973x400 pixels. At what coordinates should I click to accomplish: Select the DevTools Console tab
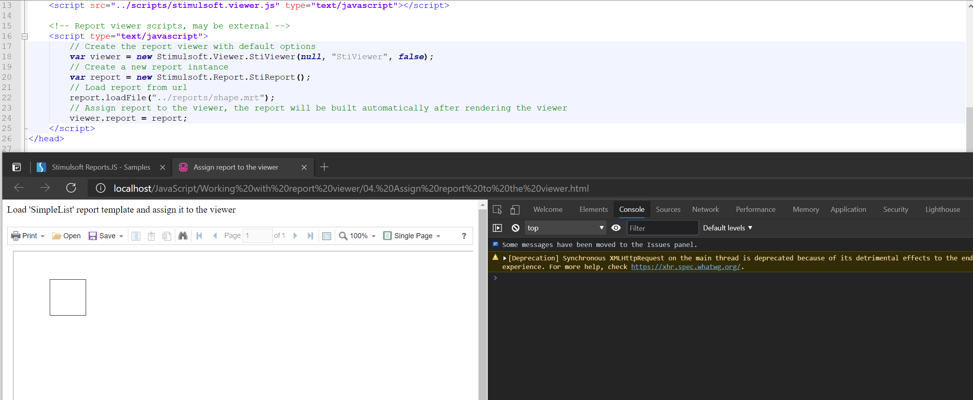[632, 209]
